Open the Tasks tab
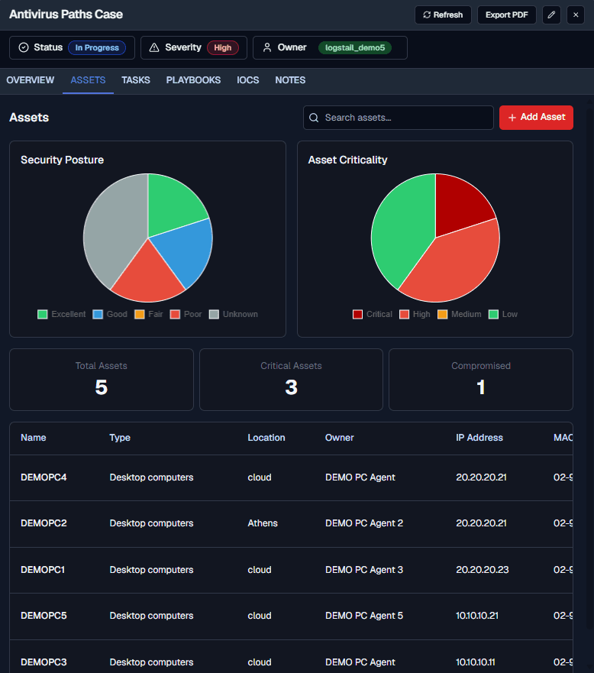The width and height of the screenshot is (594, 673). (136, 80)
